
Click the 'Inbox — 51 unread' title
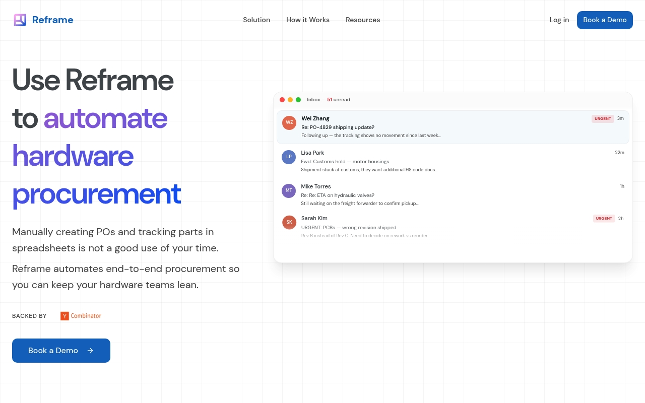(x=329, y=100)
